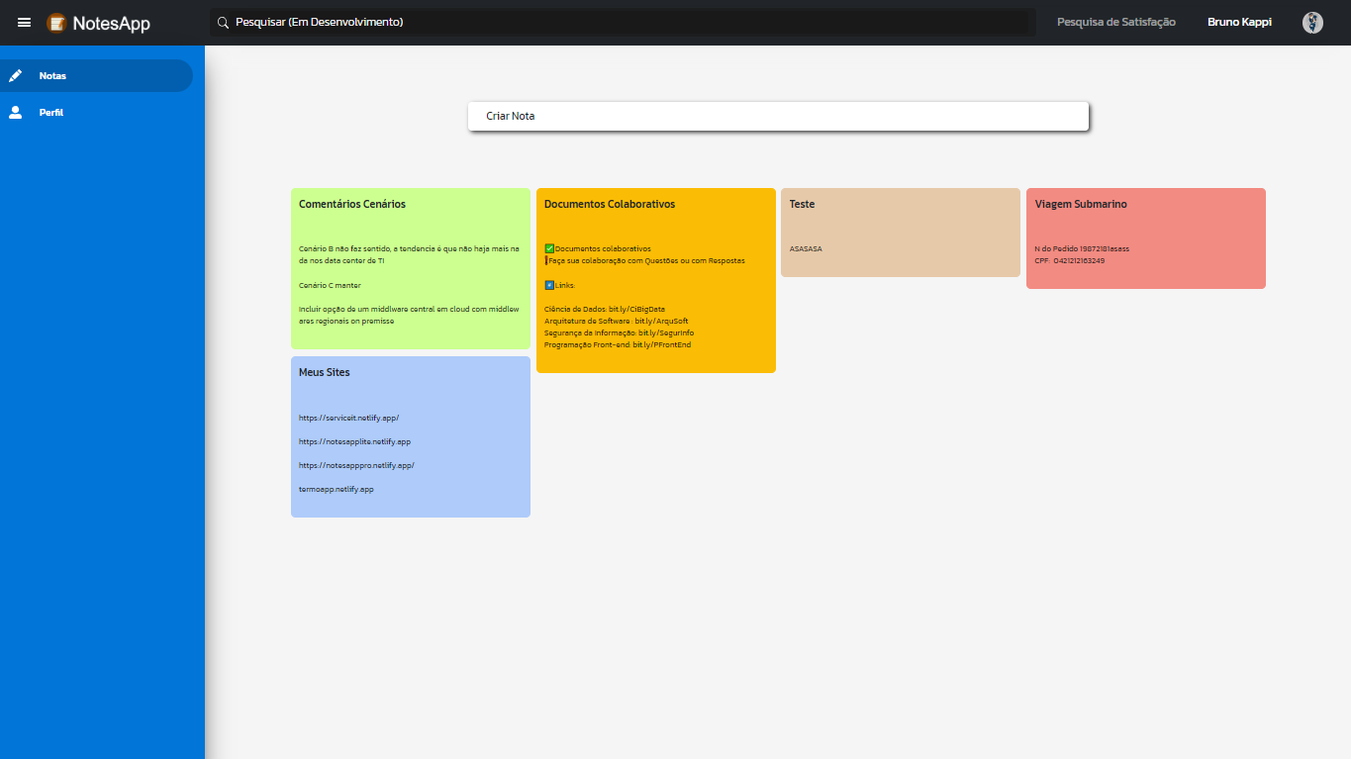Screen dimensions: 1351x759
Task: Open Pesquisa de Satisfação link
Action: [x=1116, y=22]
